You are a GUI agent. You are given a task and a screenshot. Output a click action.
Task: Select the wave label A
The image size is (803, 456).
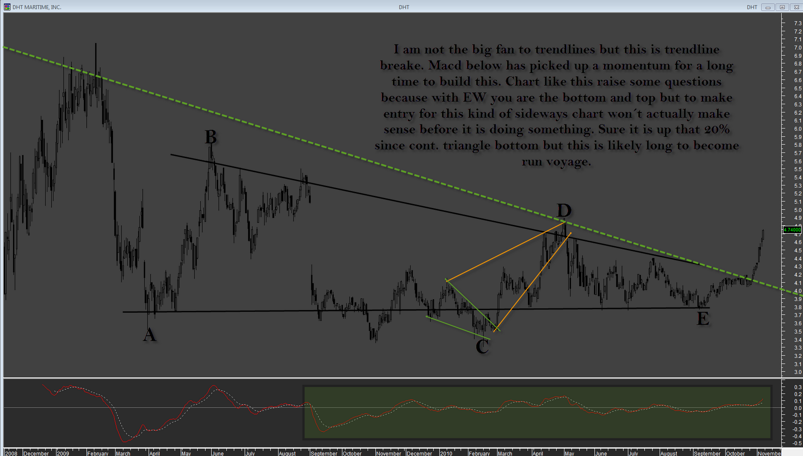pyautogui.click(x=150, y=335)
